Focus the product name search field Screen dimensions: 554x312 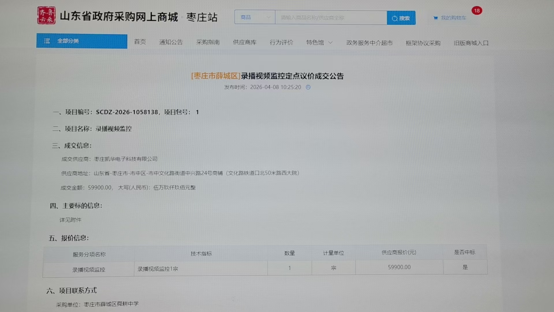coord(331,18)
